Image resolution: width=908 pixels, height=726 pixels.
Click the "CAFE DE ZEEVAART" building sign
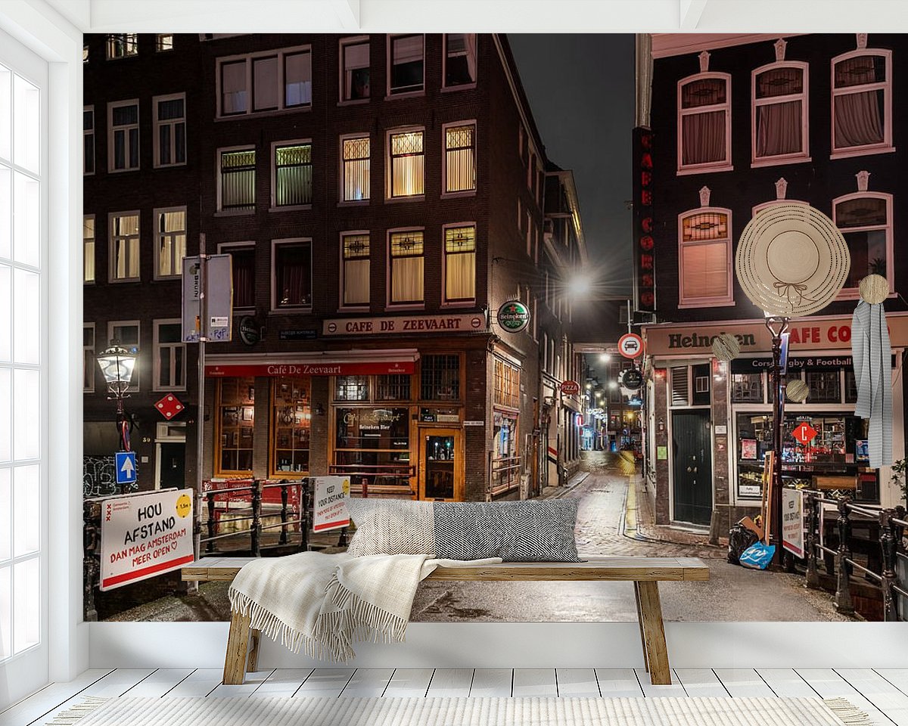click(x=404, y=324)
